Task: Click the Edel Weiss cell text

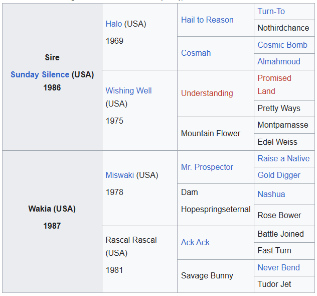Action: (x=277, y=142)
